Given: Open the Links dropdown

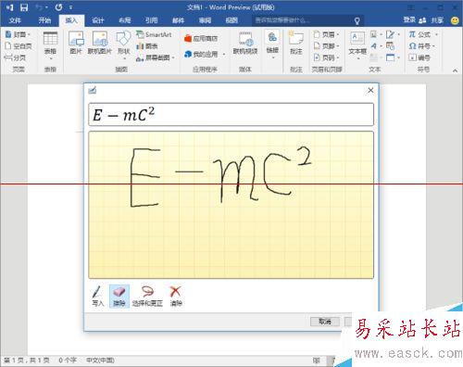Looking at the screenshot, I should tap(272, 44).
